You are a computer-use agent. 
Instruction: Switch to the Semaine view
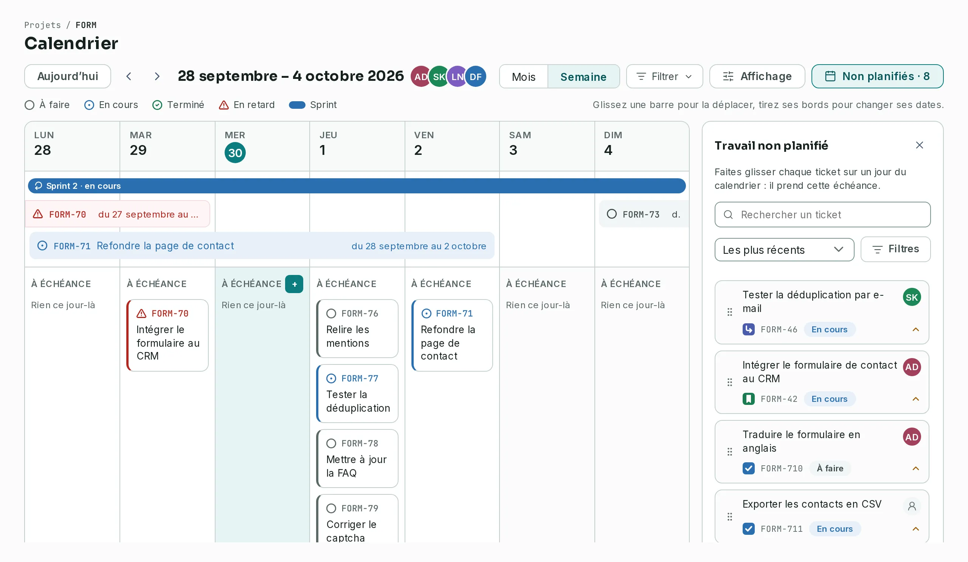point(583,76)
